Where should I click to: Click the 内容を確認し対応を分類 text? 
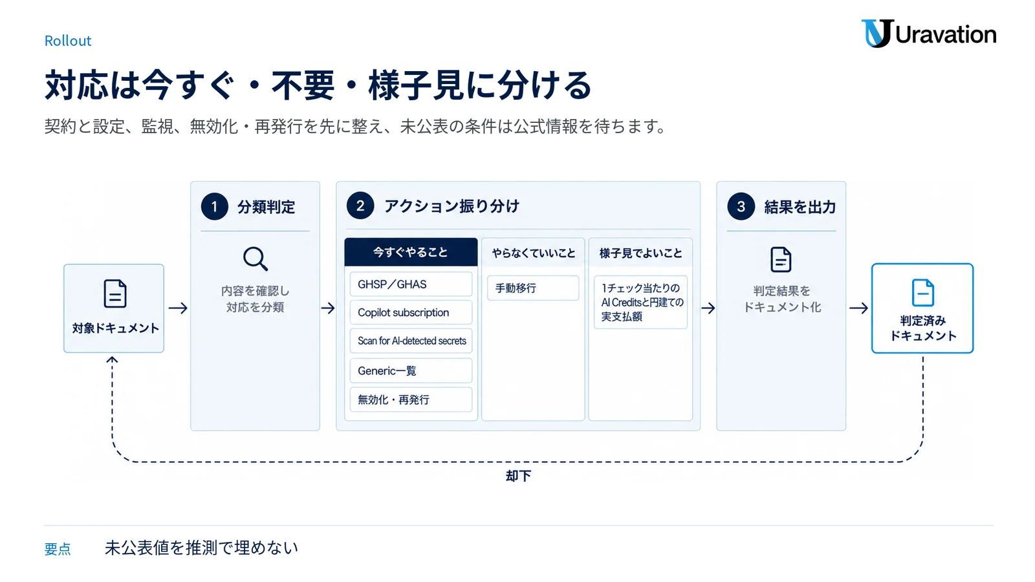point(256,299)
